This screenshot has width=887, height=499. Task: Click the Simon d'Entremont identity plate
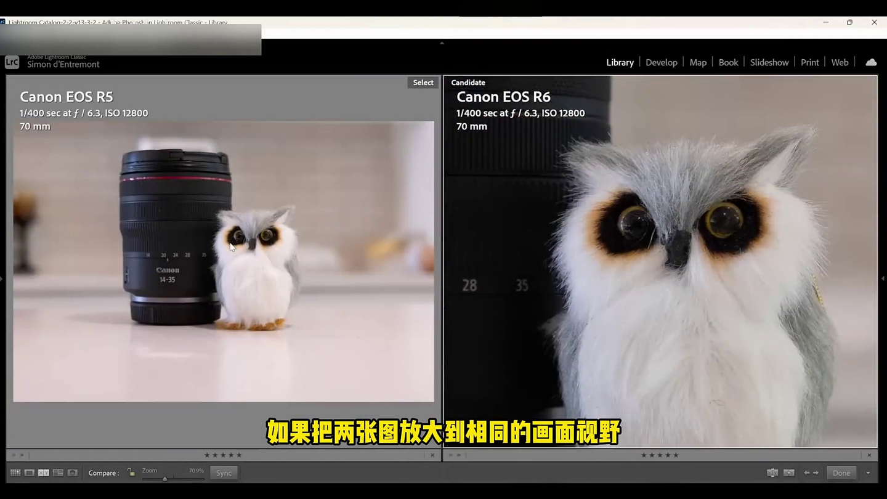[x=63, y=64]
